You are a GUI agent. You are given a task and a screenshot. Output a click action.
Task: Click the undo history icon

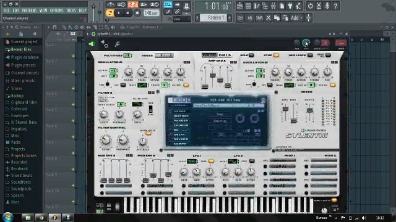pyautogui.click(x=311, y=6)
